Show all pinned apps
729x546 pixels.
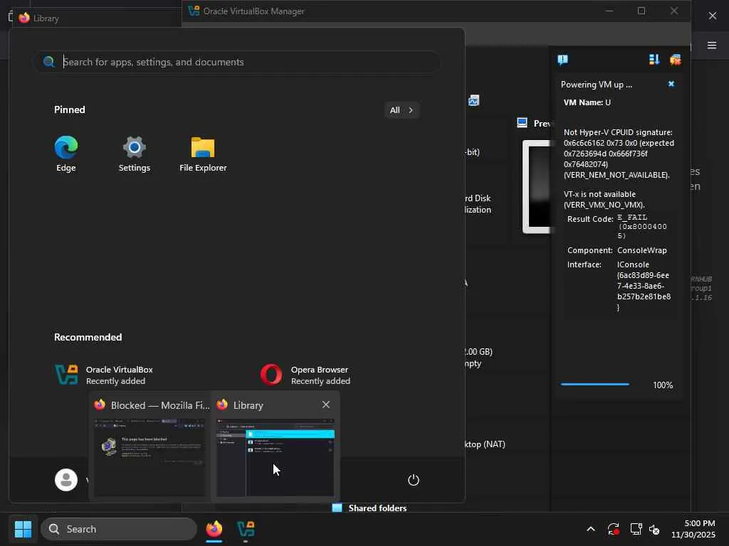(402, 110)
